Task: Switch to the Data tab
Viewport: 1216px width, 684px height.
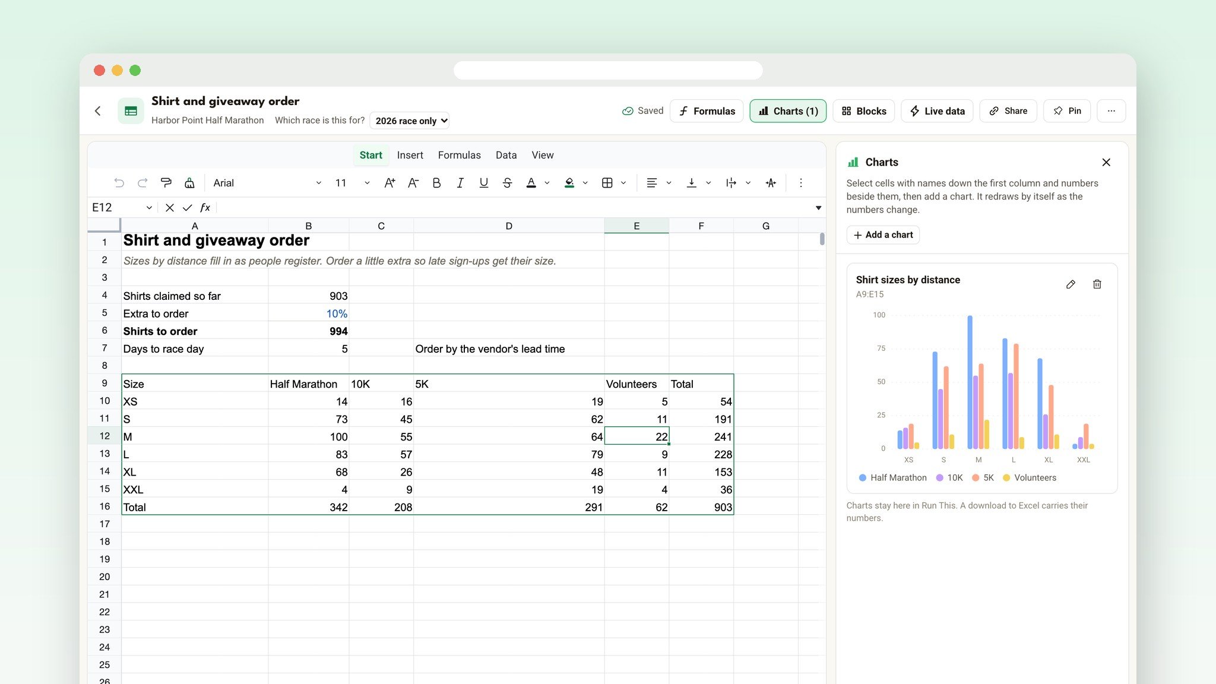Action: (x=506, y=155)
